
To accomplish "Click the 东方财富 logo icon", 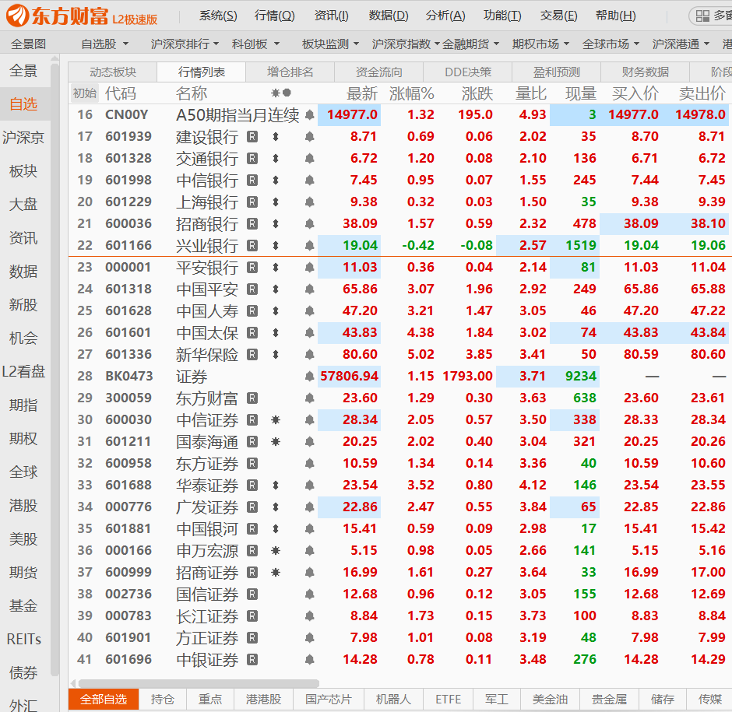I will point(18,16).
